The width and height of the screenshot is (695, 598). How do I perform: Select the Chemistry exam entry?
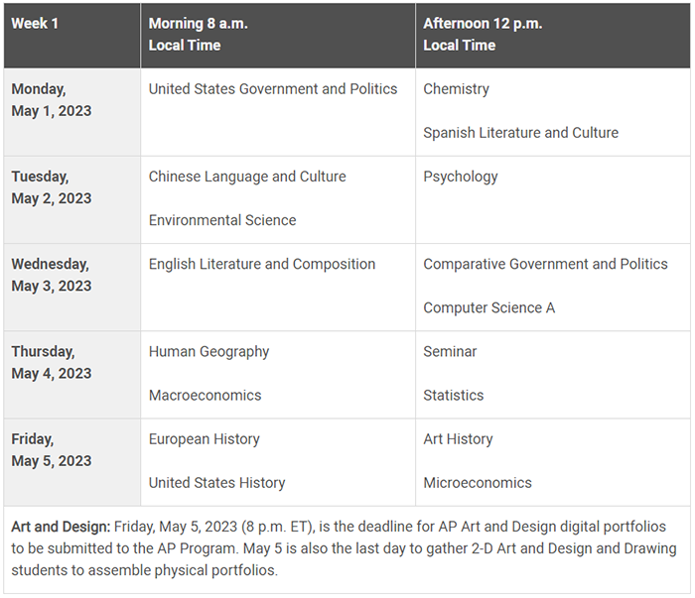(x=456, y=89)
